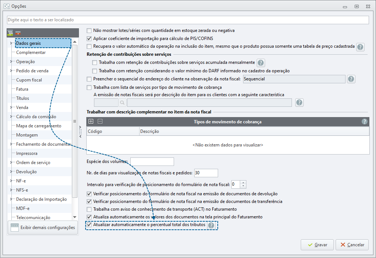The image size is (376, 258).
Task: Expand the Declaração de Importação node
Action: pos(11,199)
